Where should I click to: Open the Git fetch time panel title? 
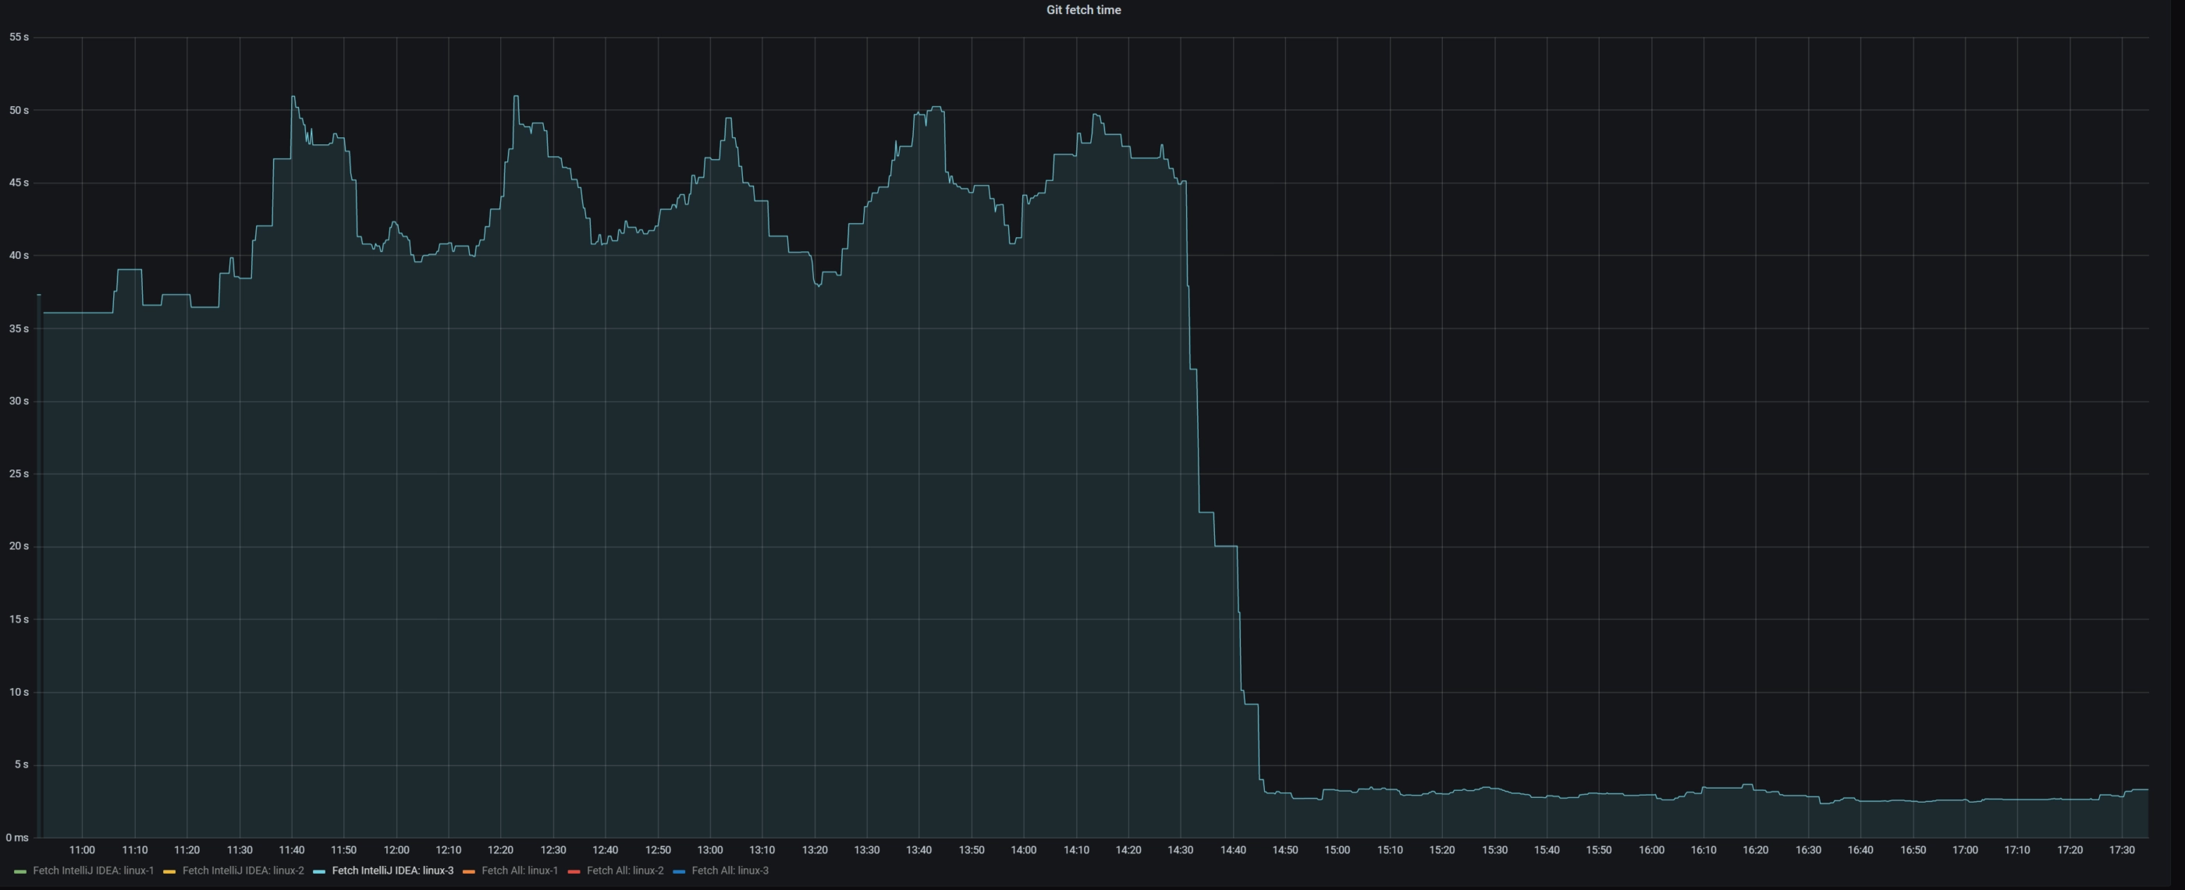[x=1083, y=10]
